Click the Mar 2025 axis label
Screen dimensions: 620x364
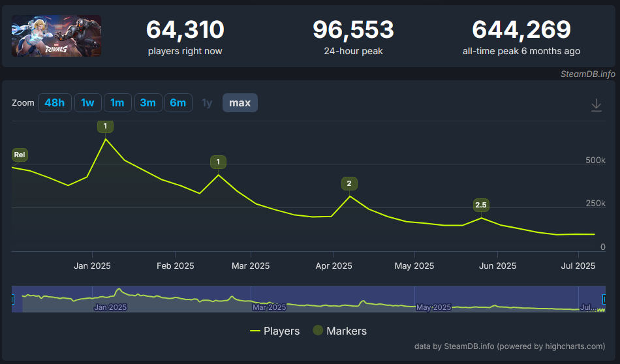pos(251,266)
